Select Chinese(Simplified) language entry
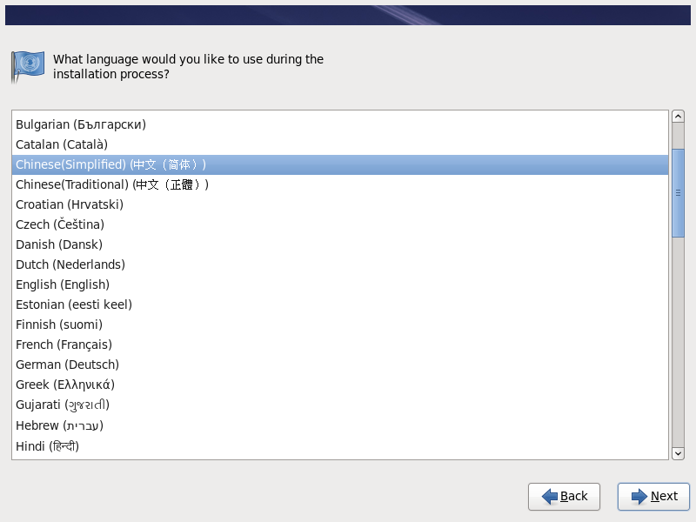Image resolution: width=696 pixels, height=522 pixels. click(111, 164)
